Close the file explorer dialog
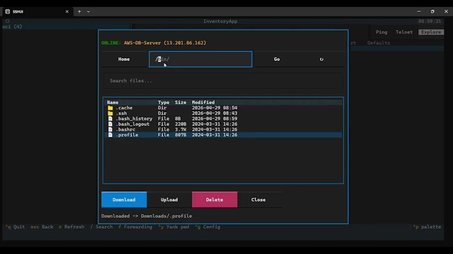This screenshot has width=453, height=254. (258, 200)
